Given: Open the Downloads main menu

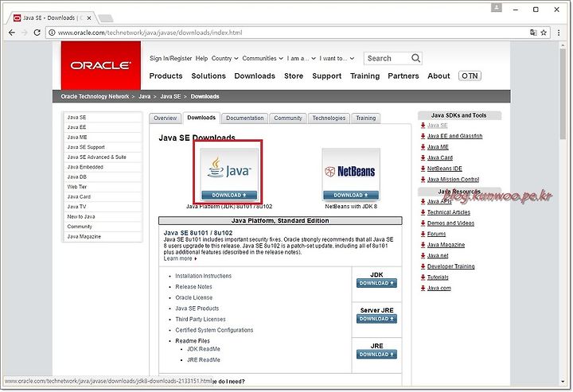Looking at the screenshot, I should [x=255, y=76].
